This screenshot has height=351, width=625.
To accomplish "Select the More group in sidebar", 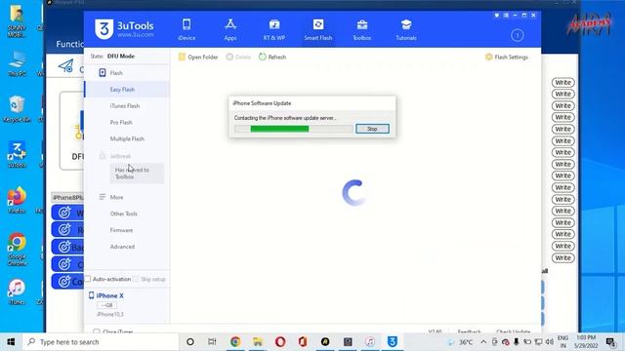I will pos(116,197).
